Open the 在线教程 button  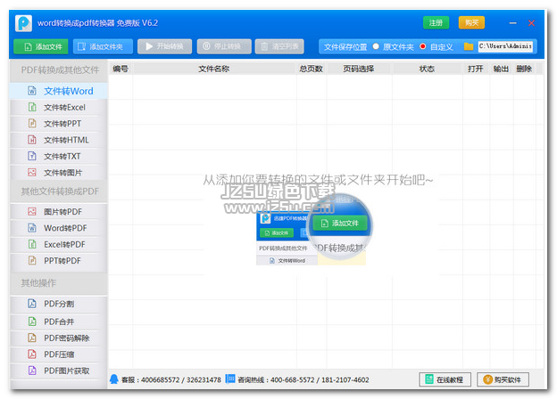click(445, 379)
